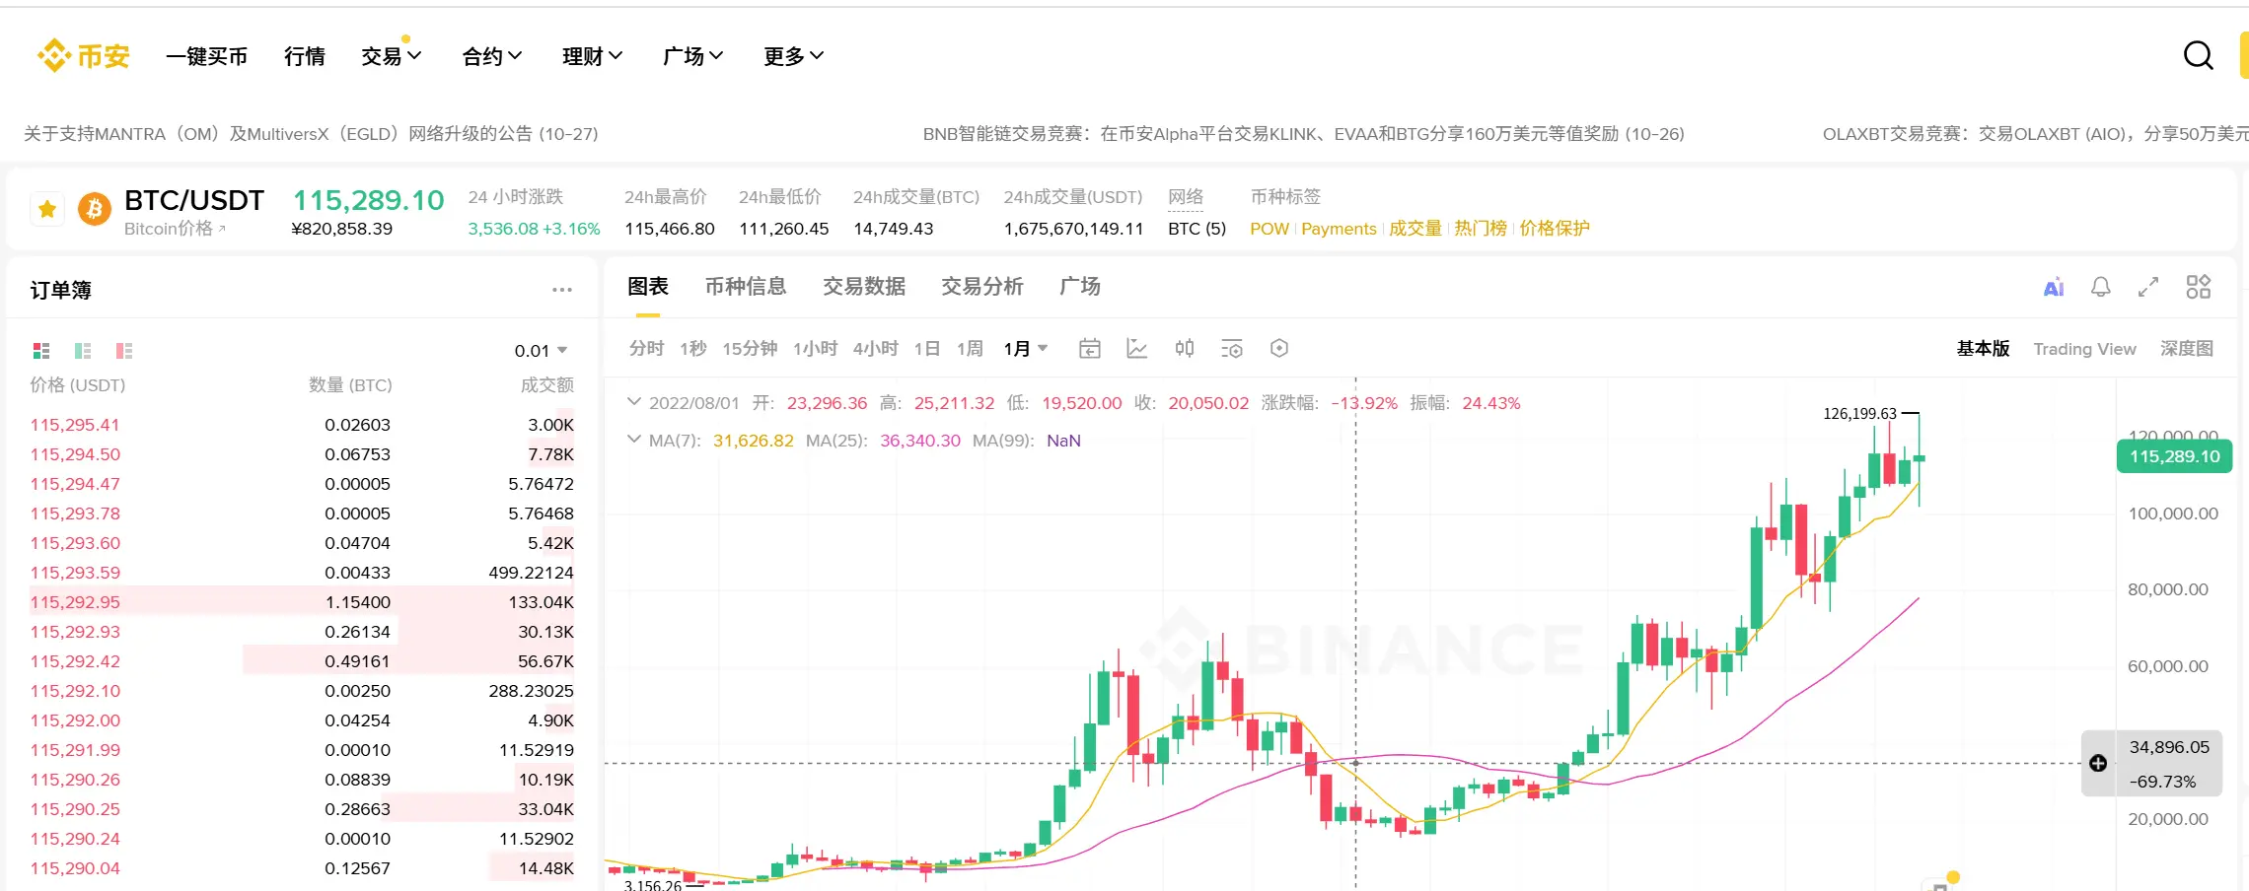This screenshot has width=2249, height=891.
Task: Expand the 交易 navigation menu
Action: click(x=391, y=56)
